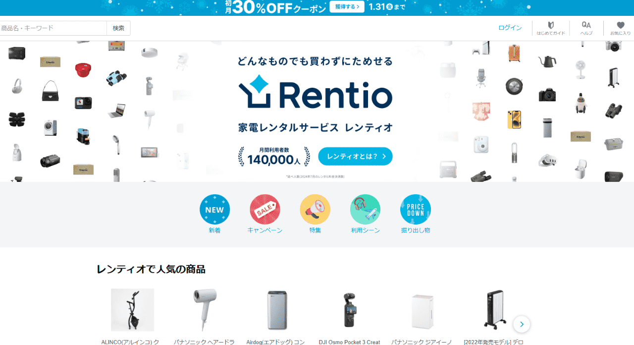The width and height of the screenshot is (634, 345).
Task: Claim coupon with 獲得する button
Action: [347, 6]
